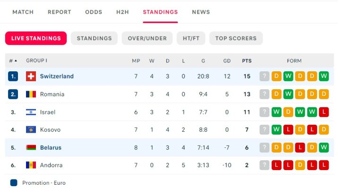Click the Andorra flag icon
338x188 pixels.
(31, 165)
